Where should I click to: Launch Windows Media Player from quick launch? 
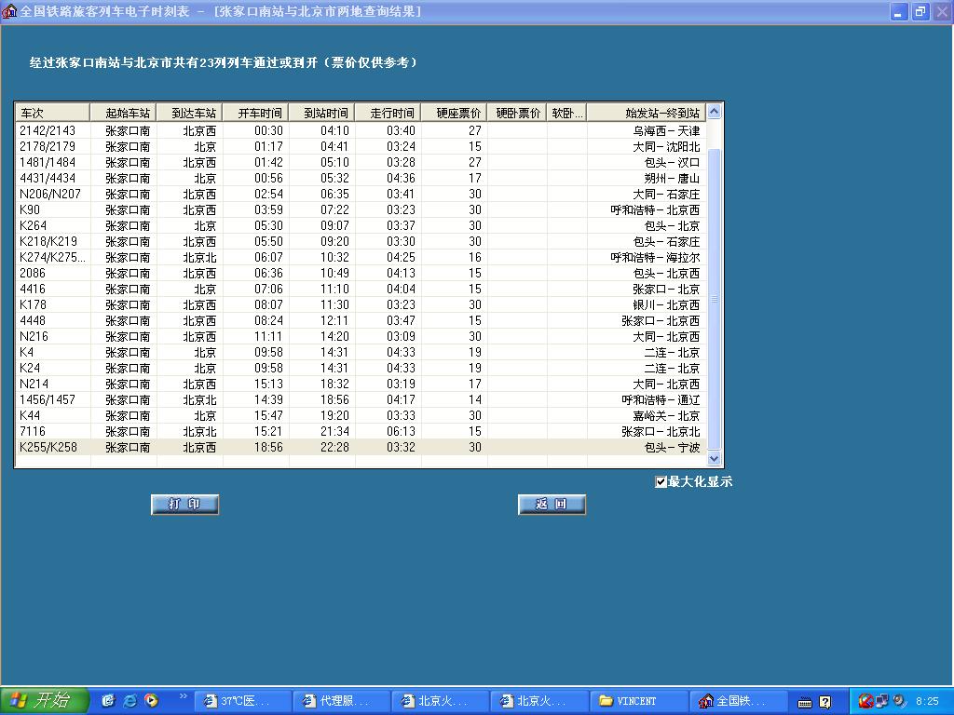click(x=151, y=700)
